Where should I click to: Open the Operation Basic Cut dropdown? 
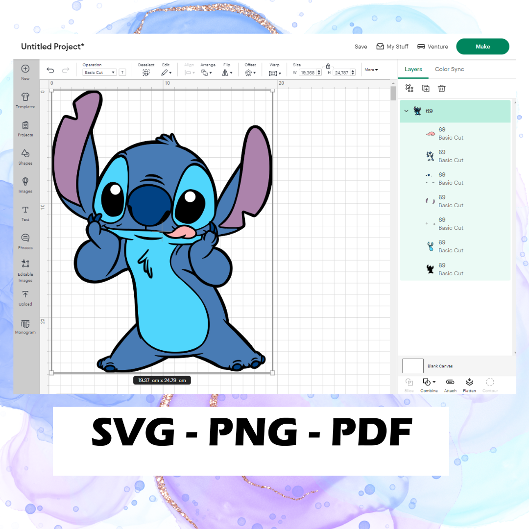click(99, 72)
